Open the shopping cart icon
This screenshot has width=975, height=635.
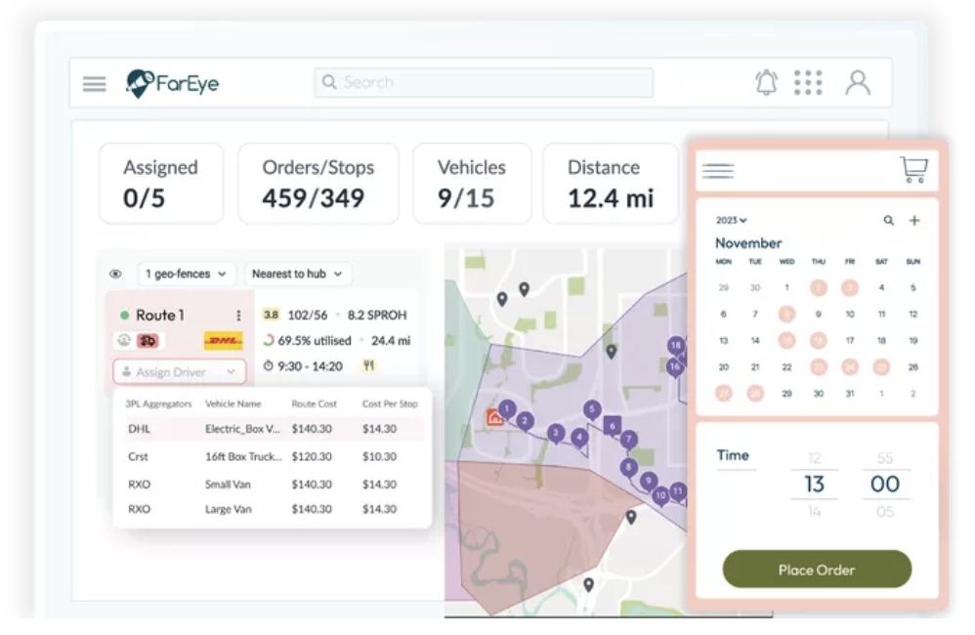click(913, 169)
